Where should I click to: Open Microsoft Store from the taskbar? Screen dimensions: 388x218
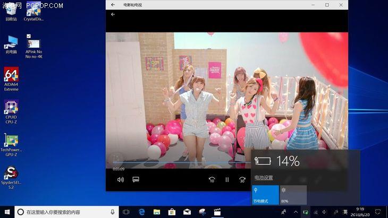[172, 212]
